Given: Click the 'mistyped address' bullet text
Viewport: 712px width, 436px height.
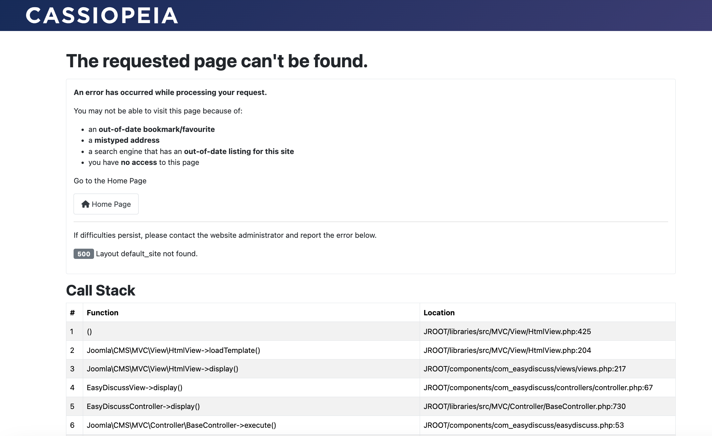Looking at the screenshot, I should pos(127,140).
